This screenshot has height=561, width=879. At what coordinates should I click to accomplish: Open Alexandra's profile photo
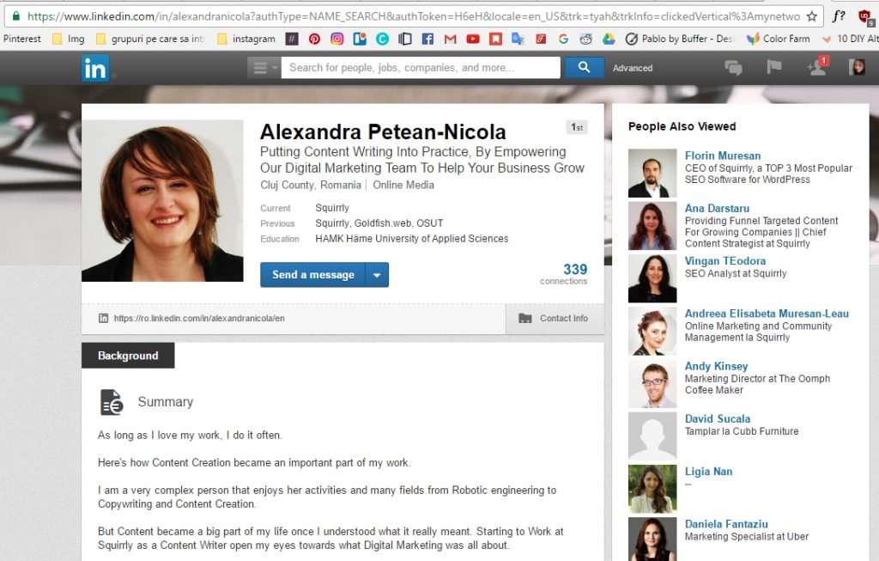[x=162, y=201]
